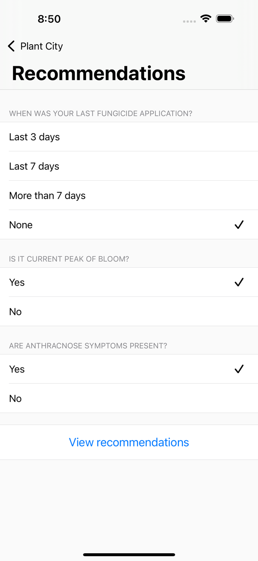This screenshot has height=561, width=258.
Task: Tap the Wi-Fi status icon
Action: (206, 18)
